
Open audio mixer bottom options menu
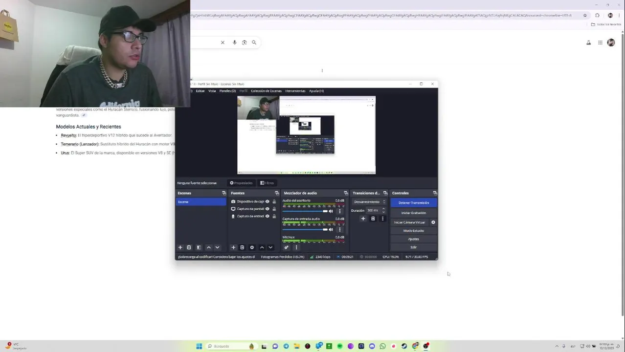click(x=296, y=247)
